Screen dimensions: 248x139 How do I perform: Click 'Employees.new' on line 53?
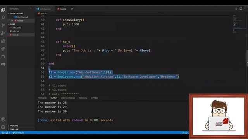click(69, 76)
